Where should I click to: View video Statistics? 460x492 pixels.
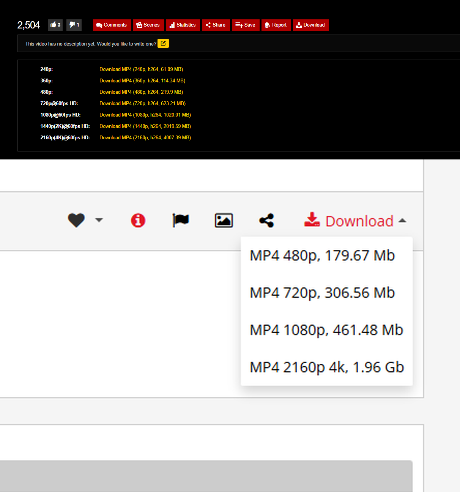[183, 25]
